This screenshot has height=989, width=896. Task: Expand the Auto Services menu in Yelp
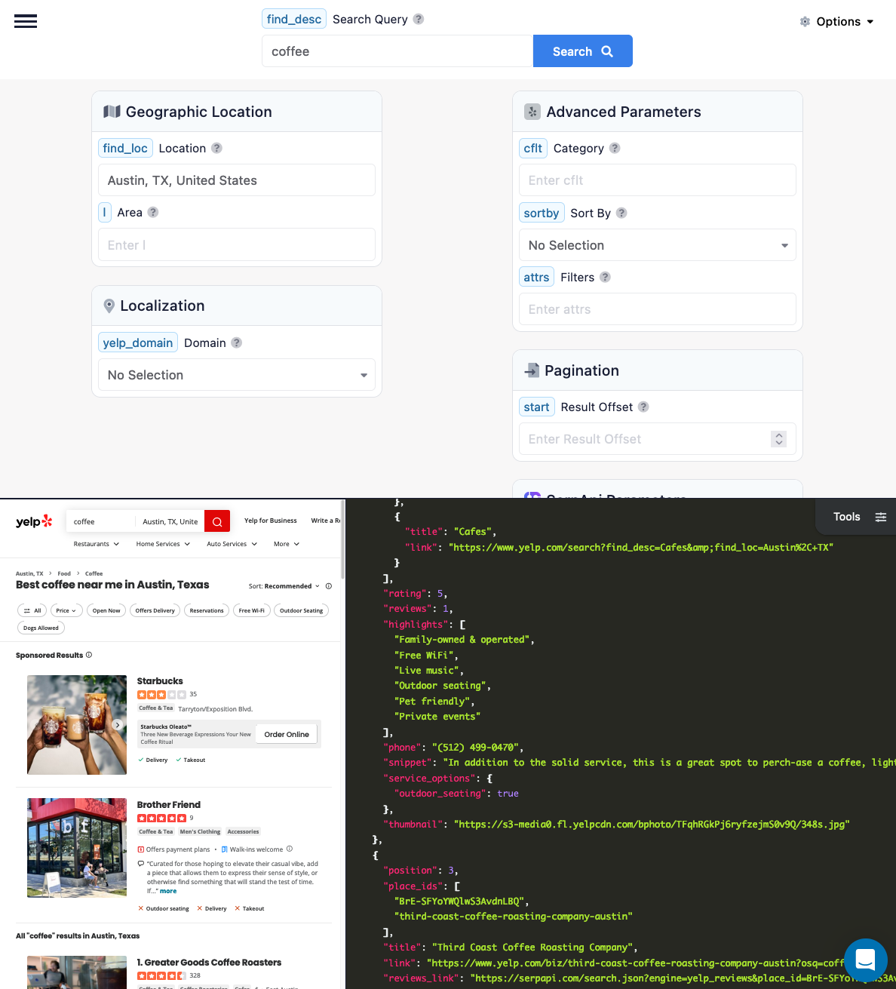[232, 544]
